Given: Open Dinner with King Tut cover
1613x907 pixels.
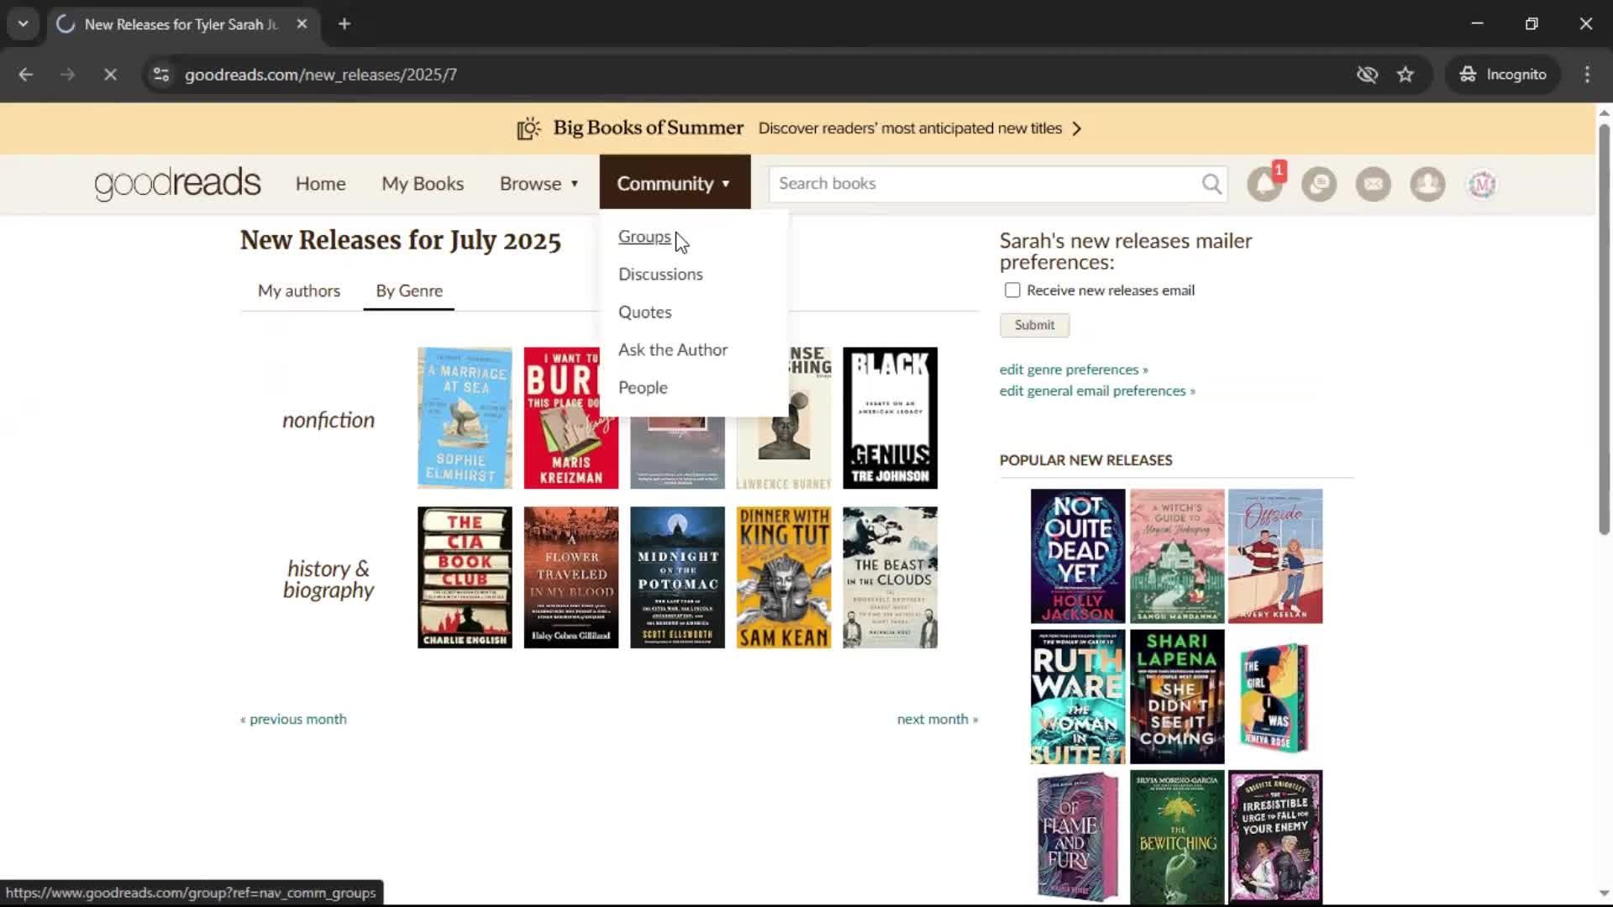Looking at the screenshot, I should click(x=784, y=578).
